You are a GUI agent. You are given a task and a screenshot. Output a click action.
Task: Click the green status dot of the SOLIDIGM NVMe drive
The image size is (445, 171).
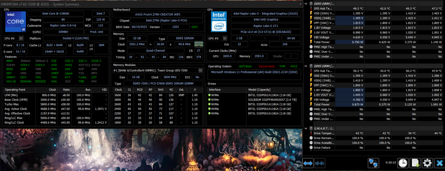209,100
